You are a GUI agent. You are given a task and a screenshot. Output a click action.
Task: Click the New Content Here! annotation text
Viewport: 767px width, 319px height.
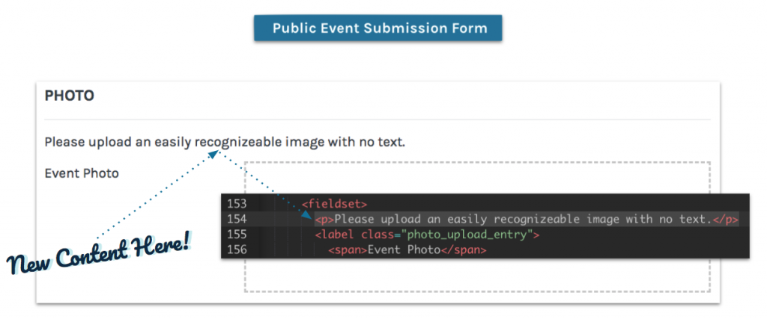click(x=98, y=254)
